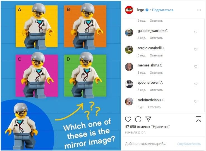Like radoinedeianu's comment heart
This screenshot has width=206, height=151.
point(196,101)
